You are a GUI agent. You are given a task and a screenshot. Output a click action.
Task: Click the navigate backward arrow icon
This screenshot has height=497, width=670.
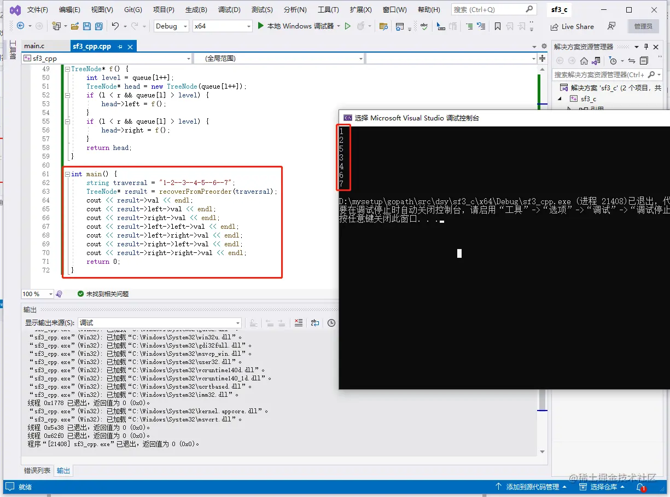tap(20, 26)
